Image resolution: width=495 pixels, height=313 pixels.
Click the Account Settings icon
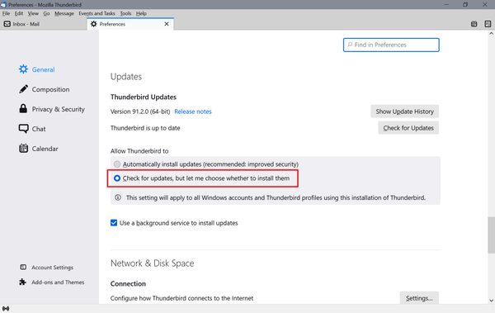coord(23,267)
